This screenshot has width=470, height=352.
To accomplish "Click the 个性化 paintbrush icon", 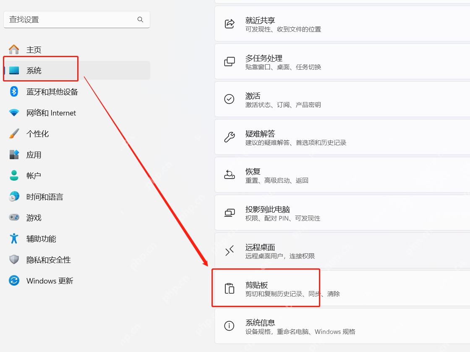I will 14,134.
